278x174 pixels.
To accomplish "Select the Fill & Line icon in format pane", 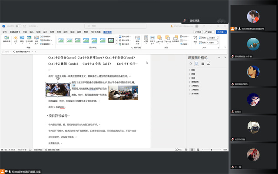I will 191,64.
